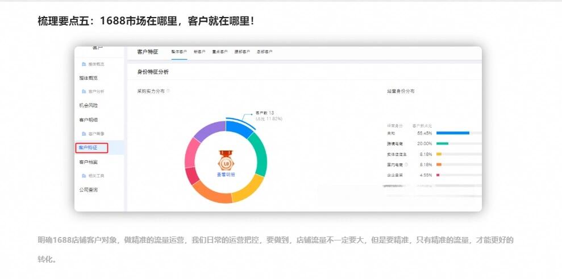Click the 客户数 13 chart callout
Image resolution: width=562 pixels, height=279 pixels.
[x=264, y=113]
